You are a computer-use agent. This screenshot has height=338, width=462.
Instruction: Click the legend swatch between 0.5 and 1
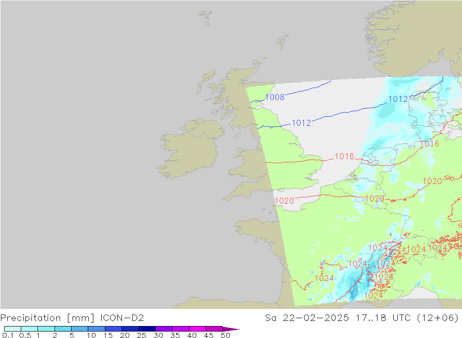point(30,329)
